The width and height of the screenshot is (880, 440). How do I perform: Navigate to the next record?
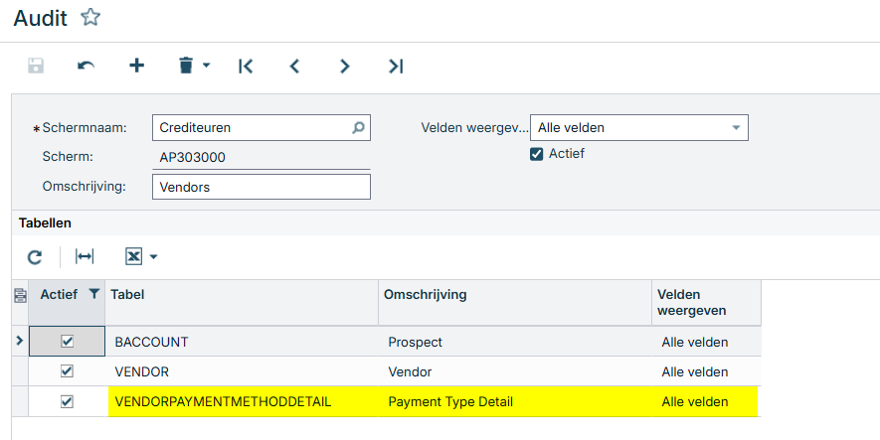[x=345, y=66]
